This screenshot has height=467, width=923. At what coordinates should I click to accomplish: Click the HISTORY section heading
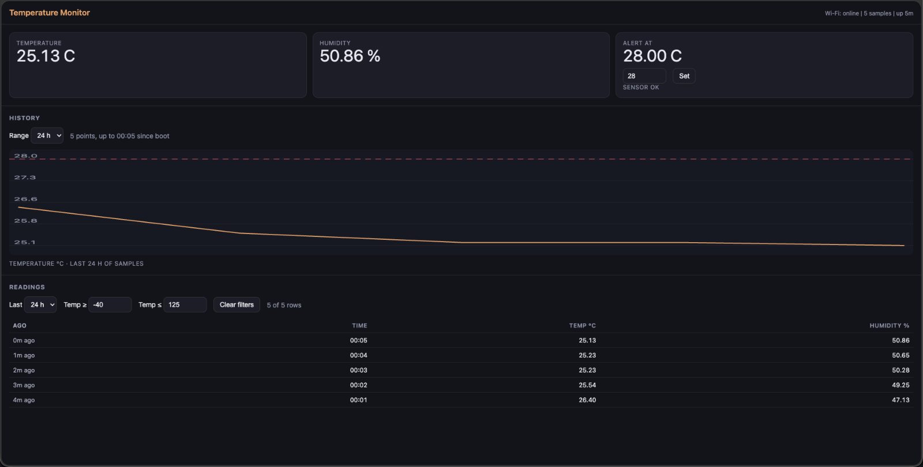point(24,118)
